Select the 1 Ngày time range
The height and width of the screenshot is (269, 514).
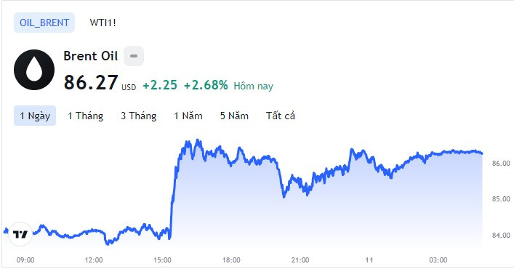click(x=35, y=116)
